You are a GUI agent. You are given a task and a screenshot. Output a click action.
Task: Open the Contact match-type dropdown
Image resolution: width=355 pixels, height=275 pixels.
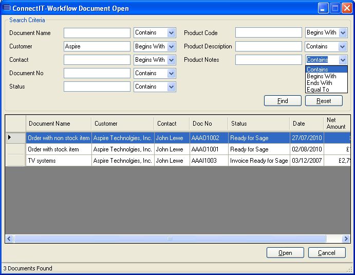(x=172, y=60)
